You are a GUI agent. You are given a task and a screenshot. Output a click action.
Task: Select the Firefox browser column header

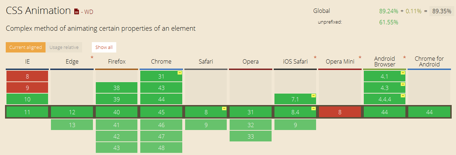click(x=117, y=61)
